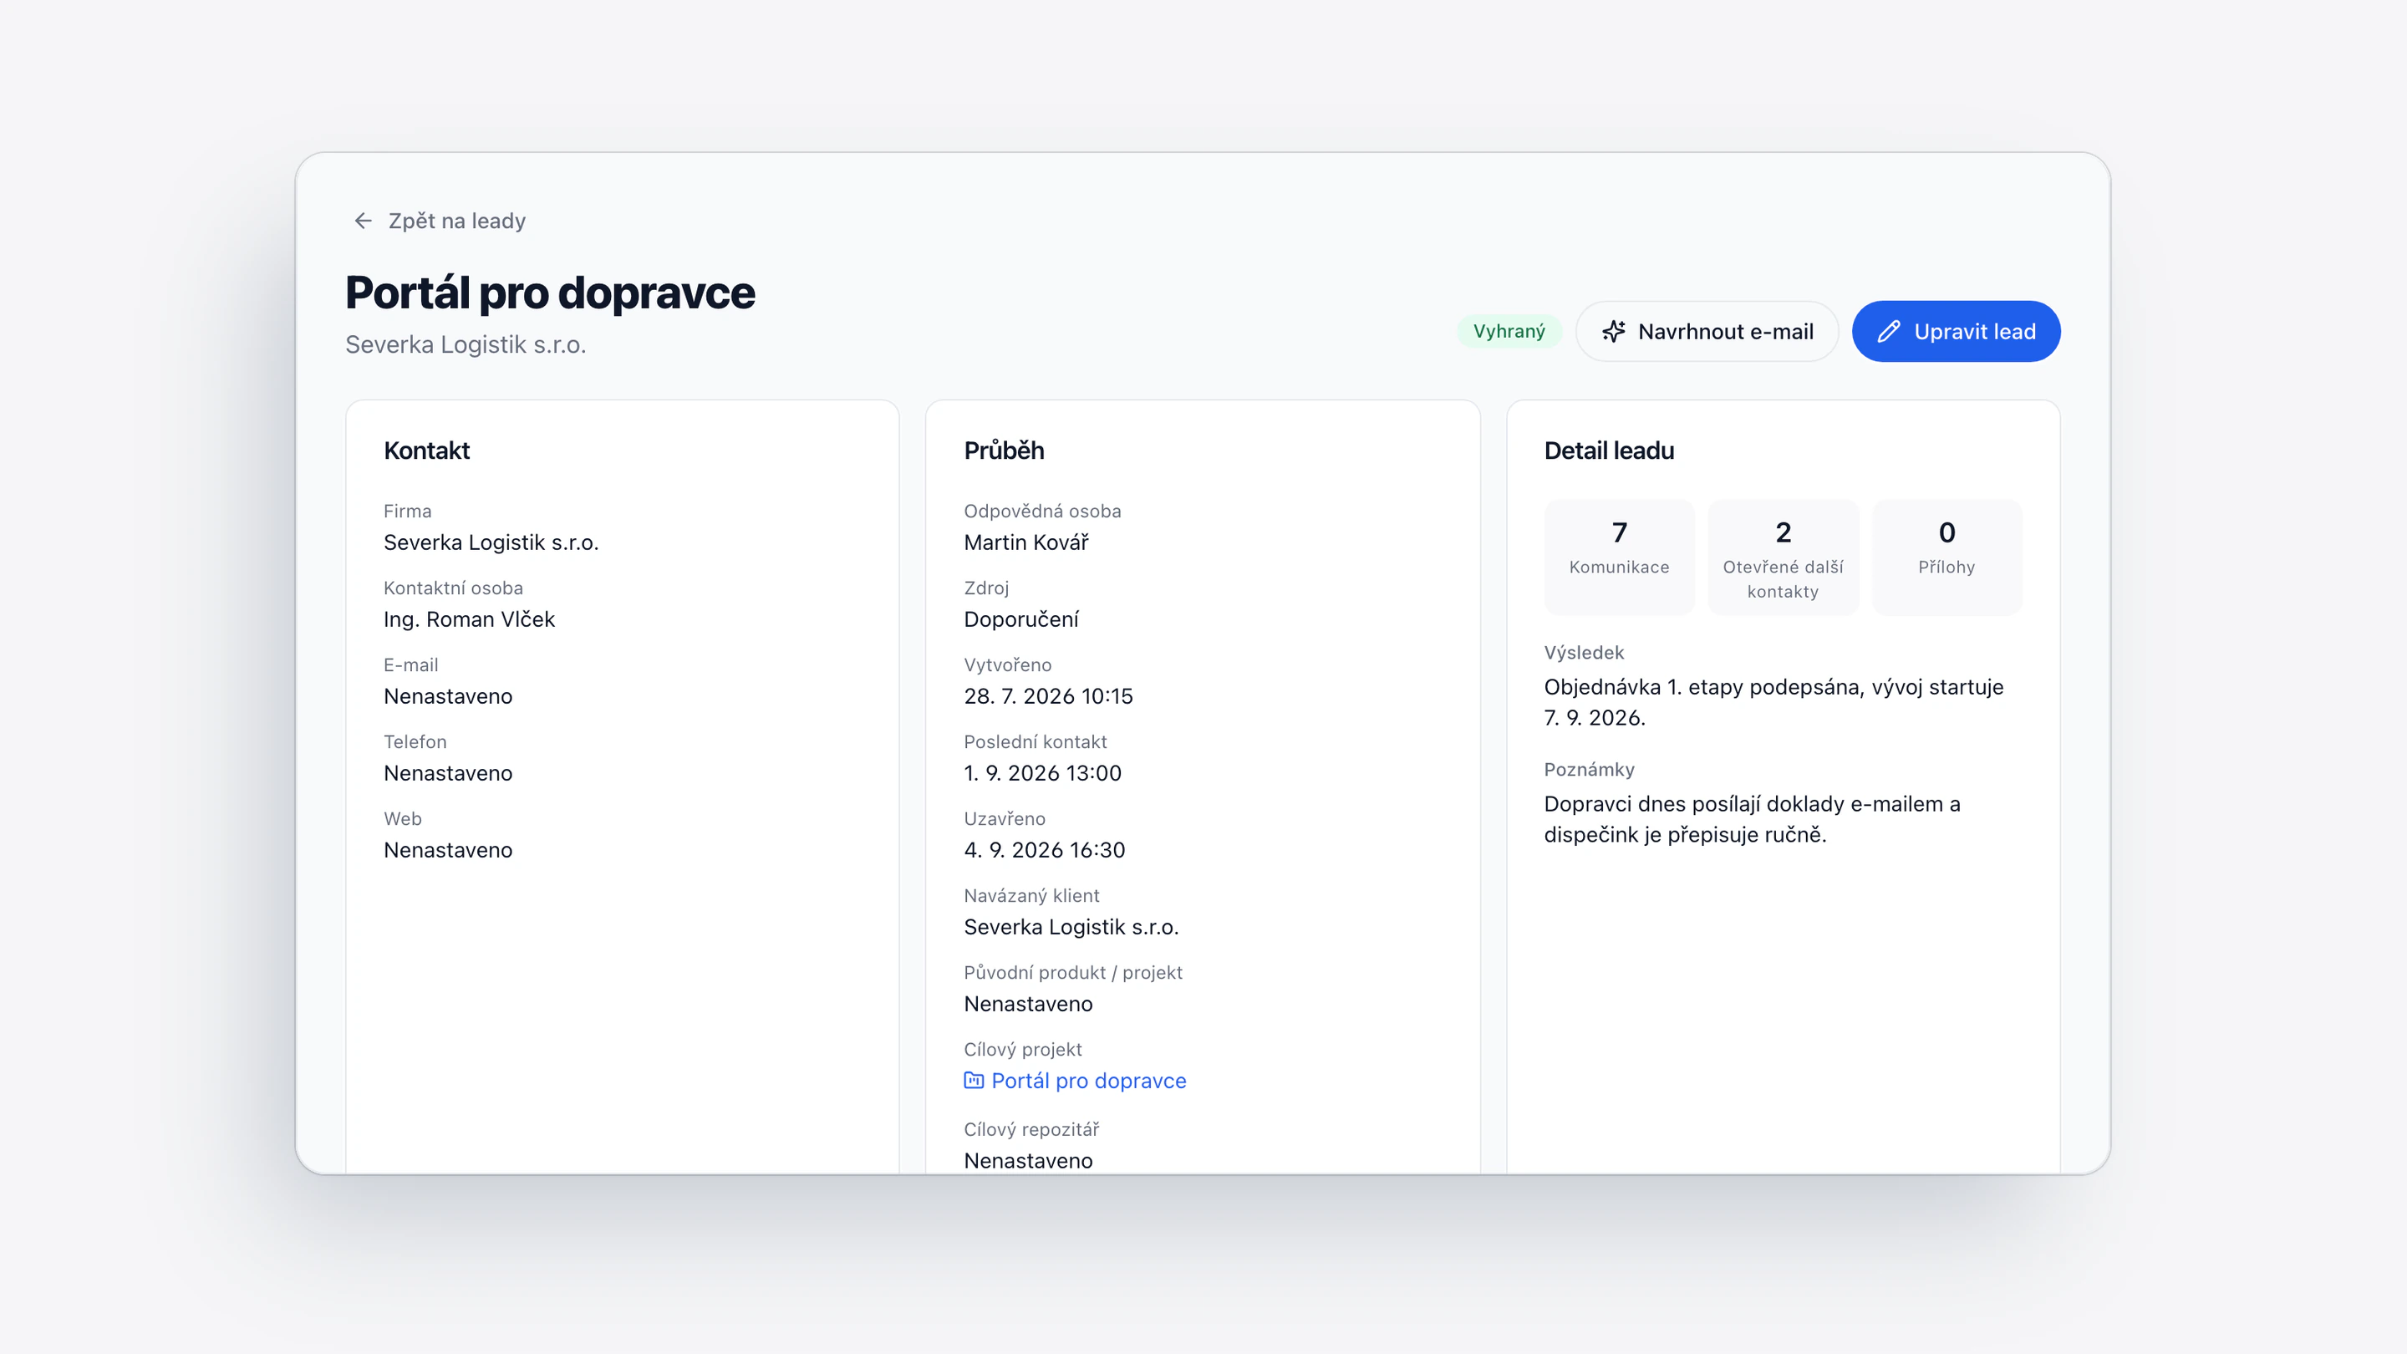Image resolution: width=2407 pixels, height=1354 pixels.
Task: Click created date 28. 7. 2026 10:15
Action: [x=1048, y=696]
